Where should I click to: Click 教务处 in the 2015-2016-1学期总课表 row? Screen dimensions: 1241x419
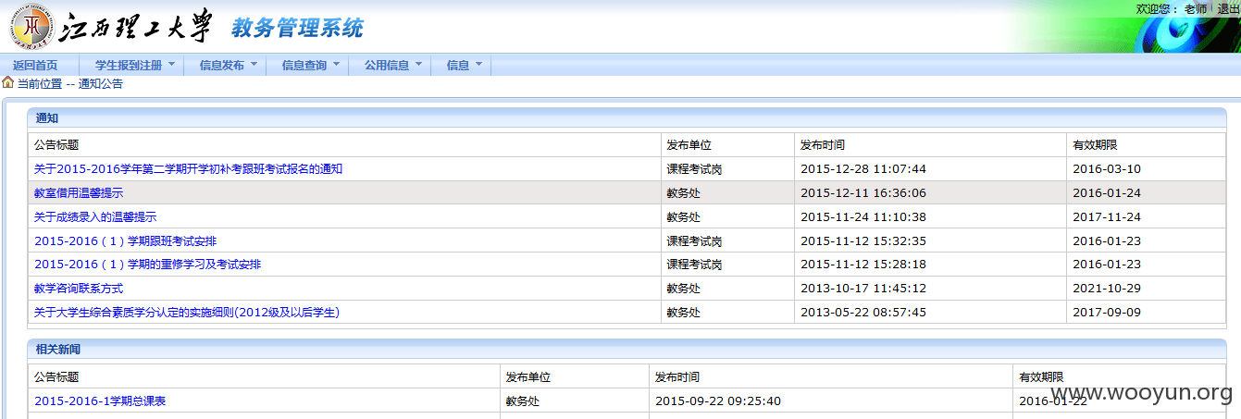(x=523, y=401)
